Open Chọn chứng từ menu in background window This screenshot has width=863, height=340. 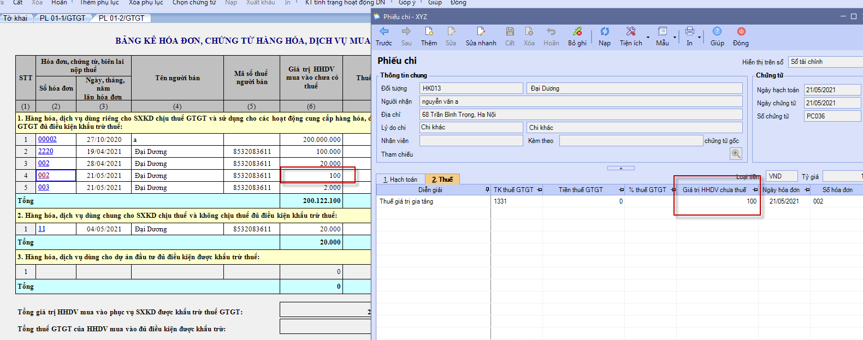(x=194, y=3)
